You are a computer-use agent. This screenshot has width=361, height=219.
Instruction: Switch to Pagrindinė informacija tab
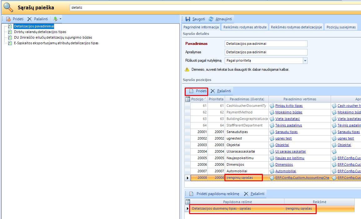[201, 27]
